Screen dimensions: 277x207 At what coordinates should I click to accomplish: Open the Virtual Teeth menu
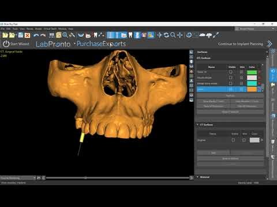click(x=50, y=29)
